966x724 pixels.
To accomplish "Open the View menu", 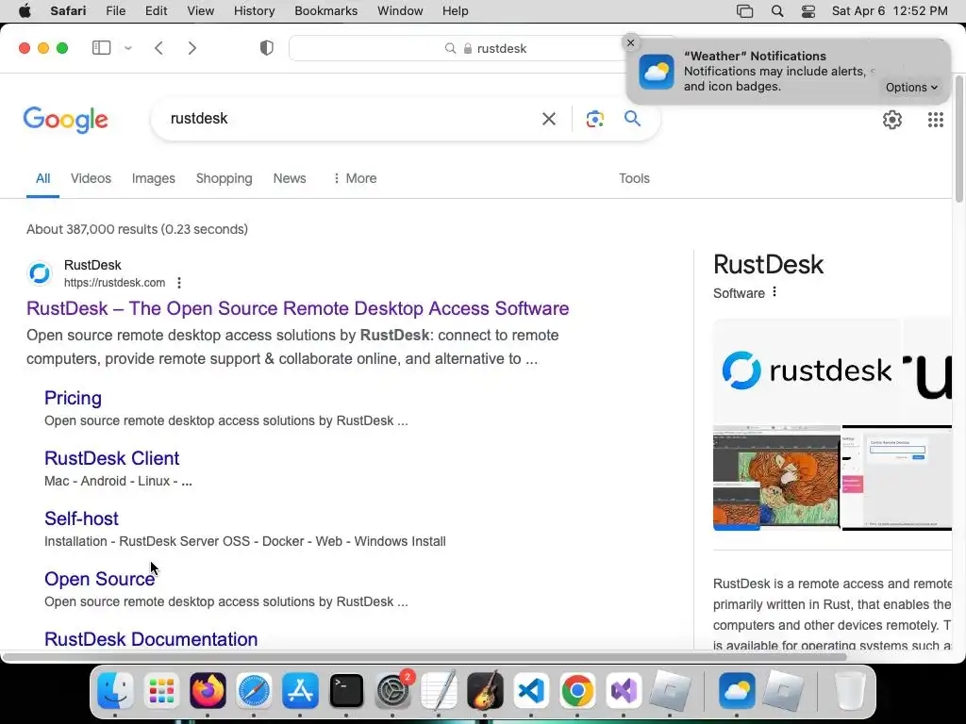I will [200, 11].
